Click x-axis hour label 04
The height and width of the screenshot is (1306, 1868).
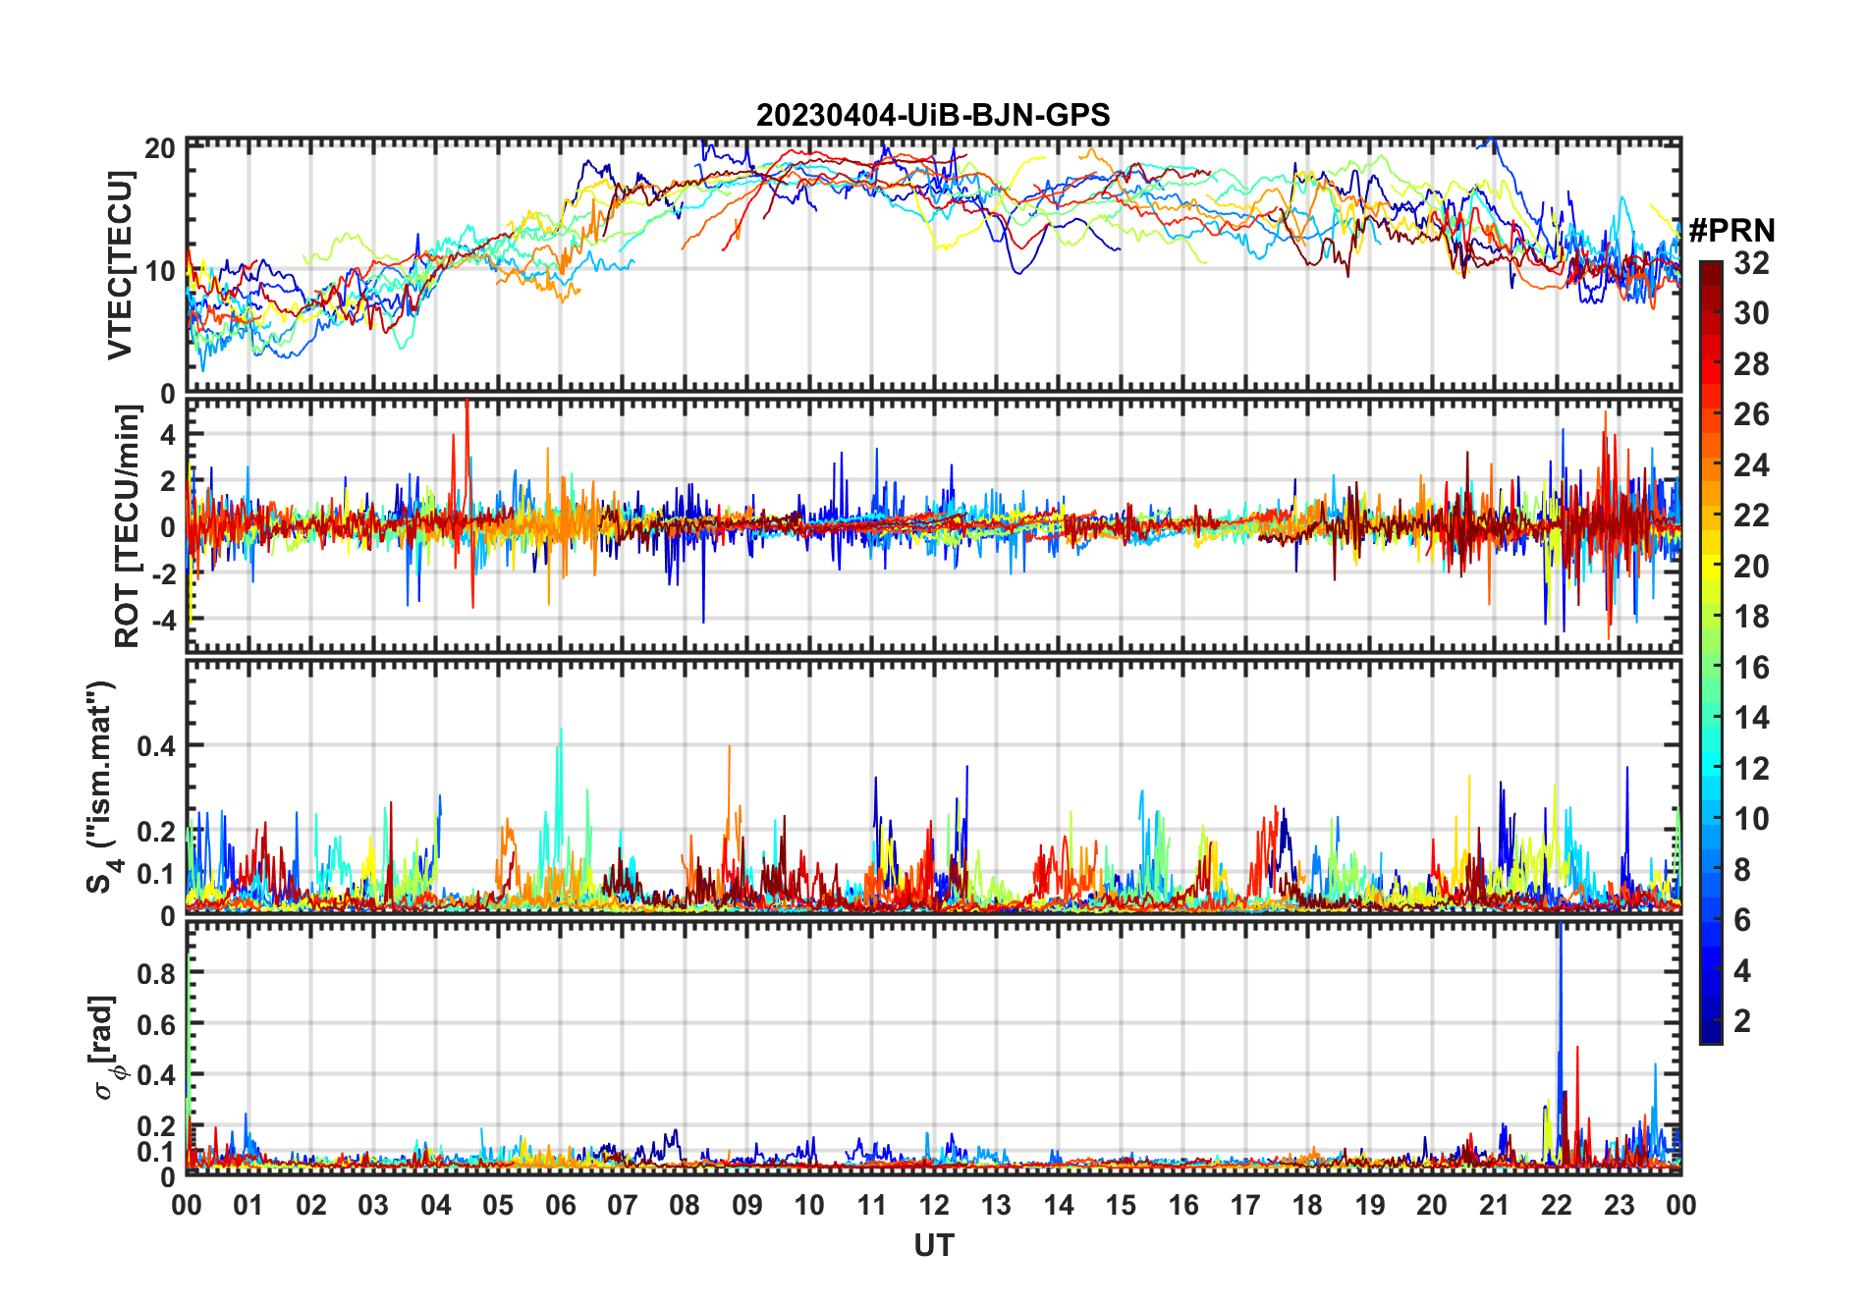click(x=436, y=1205)
